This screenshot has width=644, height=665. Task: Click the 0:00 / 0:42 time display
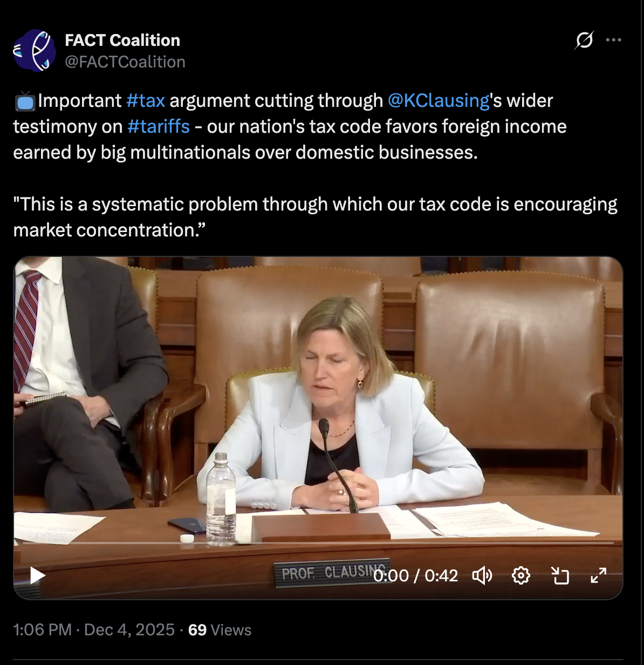coord(415,575)
